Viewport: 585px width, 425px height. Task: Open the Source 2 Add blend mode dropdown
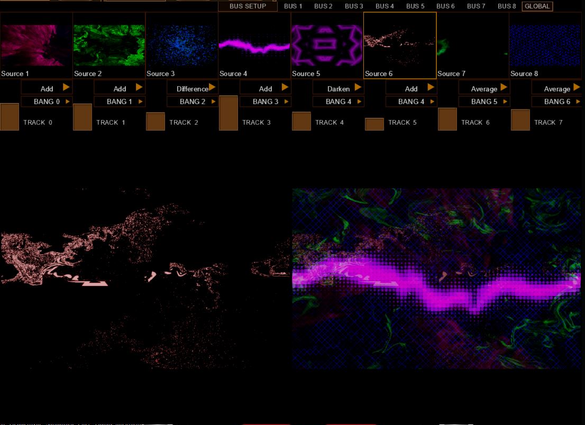(120, 88)
